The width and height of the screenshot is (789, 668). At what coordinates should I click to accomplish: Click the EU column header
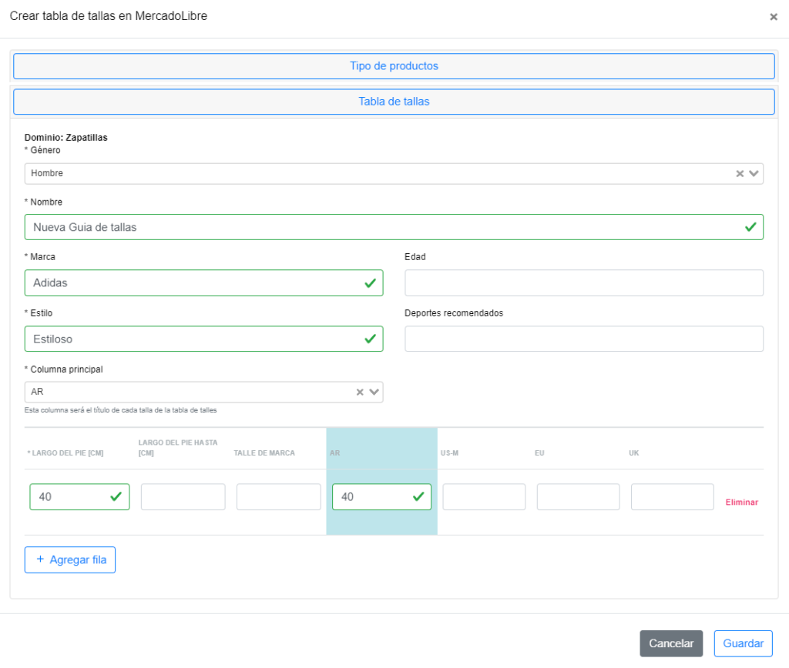click(x=539, y=453)
